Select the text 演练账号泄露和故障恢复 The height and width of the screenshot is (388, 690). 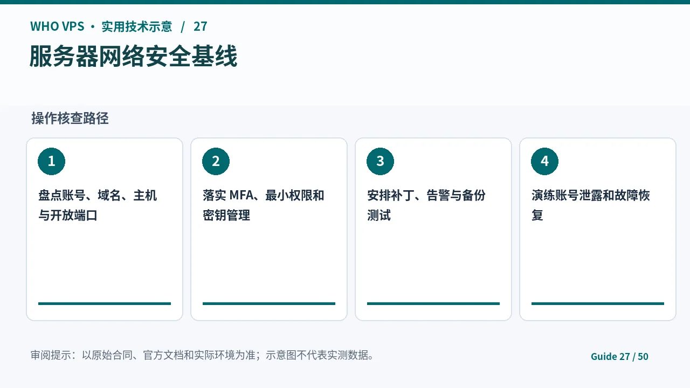[591, 205]
